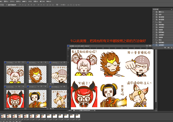The width and height of the screenshot is (173, 122).
Task: Select the 历史记录 panel tab
Action: tap(156, 9)
